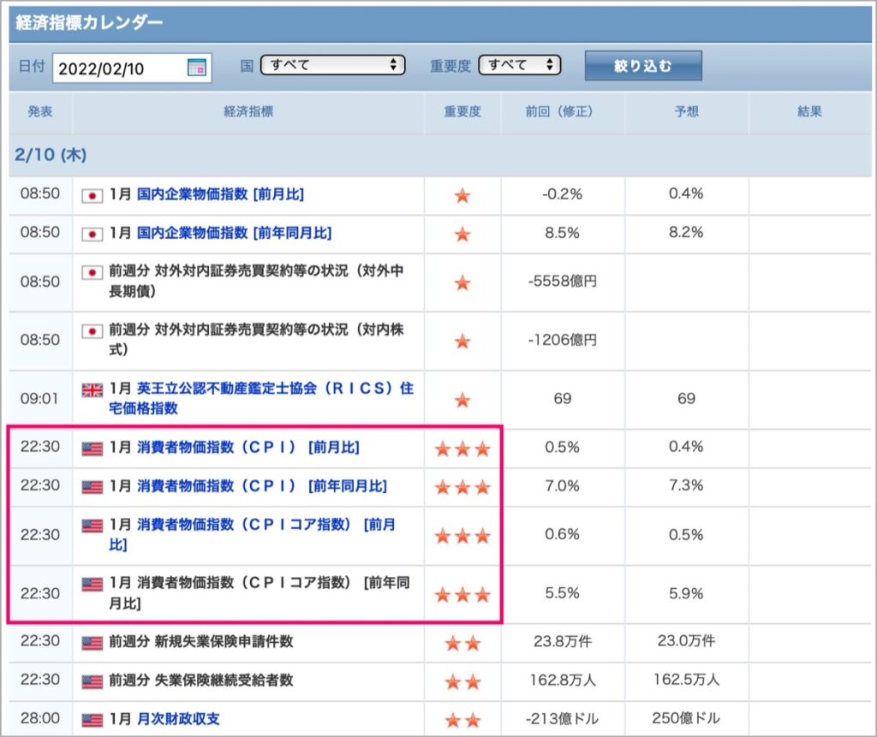Click US flag beside 消費者物価指数（CPI）[前年同月比]
The width and height of the screenshot is (877, 737).
tap(92, 487)
